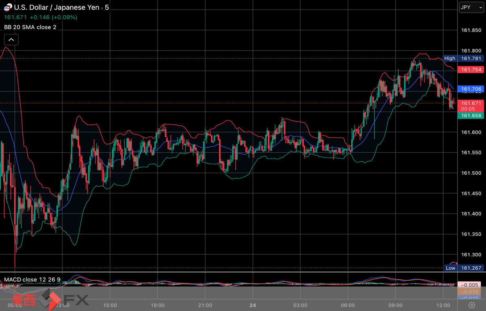Click the 18:00 time axis label

click(158, 305)
